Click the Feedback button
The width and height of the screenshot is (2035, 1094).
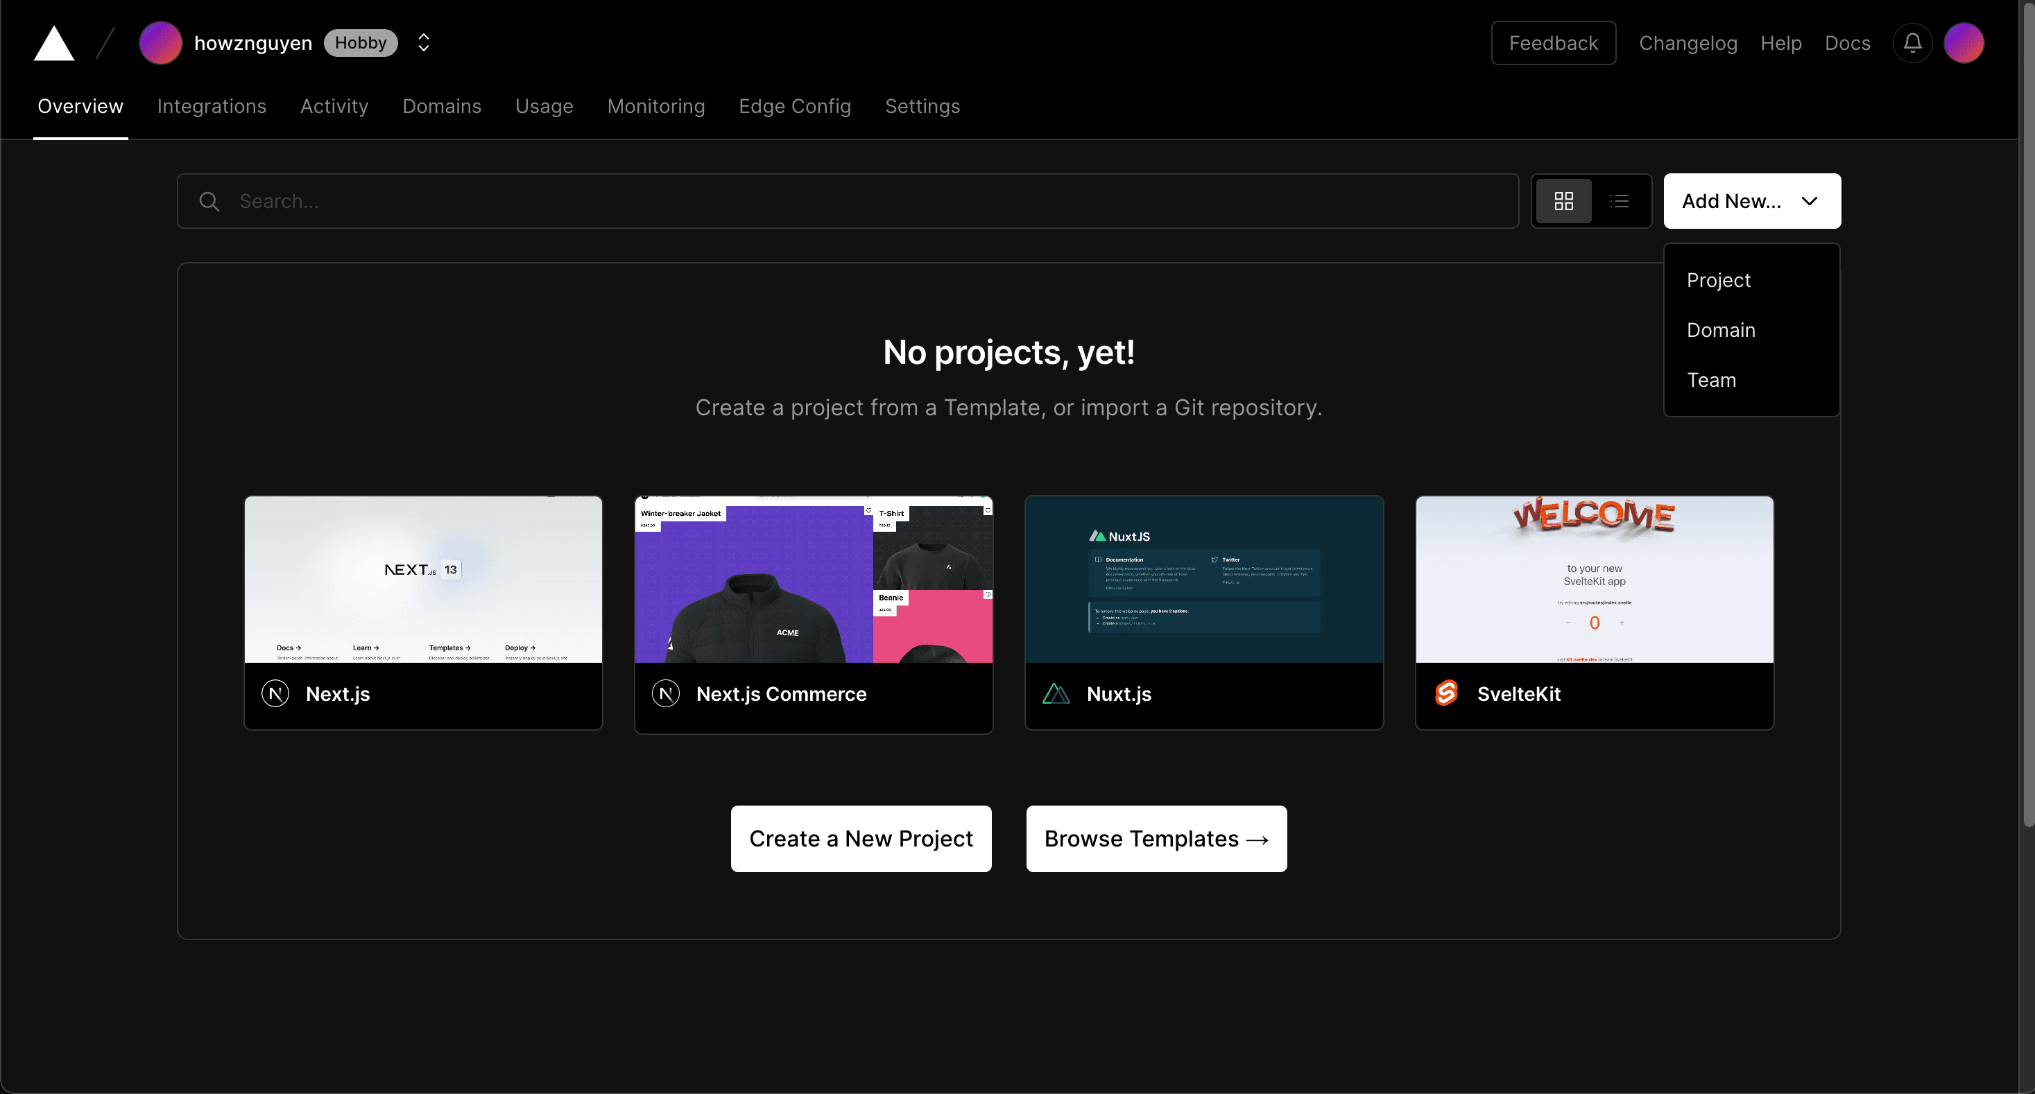tap(1553, 43)
